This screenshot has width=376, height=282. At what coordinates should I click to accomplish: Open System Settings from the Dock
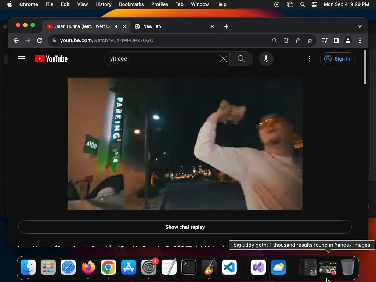(x=149, y=267)
